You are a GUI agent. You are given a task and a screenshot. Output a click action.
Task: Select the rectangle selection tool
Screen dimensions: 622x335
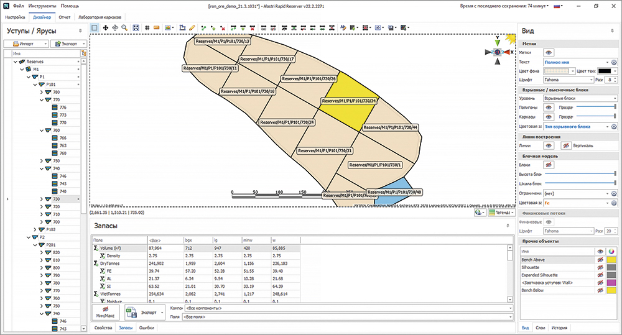(x=95, y=28)
